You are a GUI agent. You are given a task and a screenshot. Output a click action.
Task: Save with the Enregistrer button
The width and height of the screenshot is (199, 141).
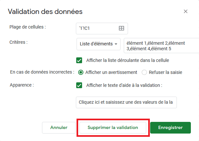point(170,128)
